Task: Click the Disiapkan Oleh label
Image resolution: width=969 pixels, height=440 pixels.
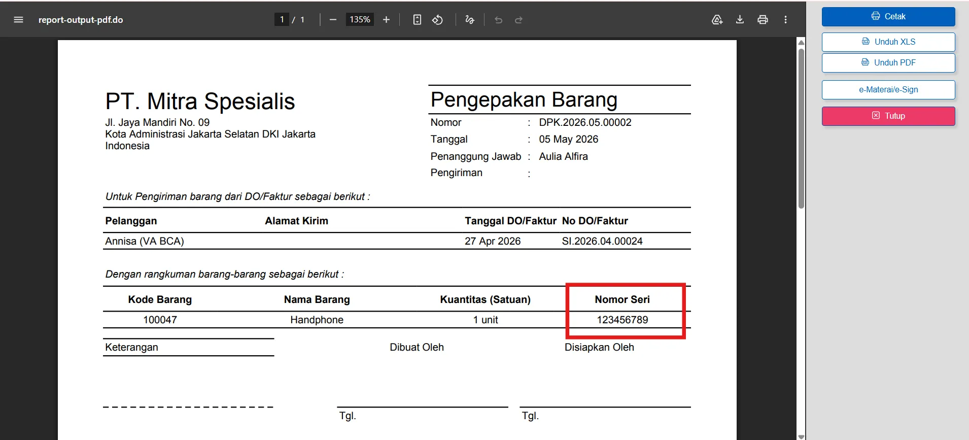Action: 599,347
